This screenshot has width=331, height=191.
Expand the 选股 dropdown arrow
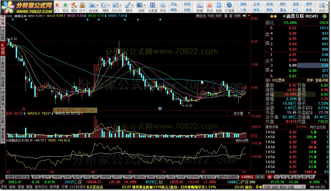144,5
